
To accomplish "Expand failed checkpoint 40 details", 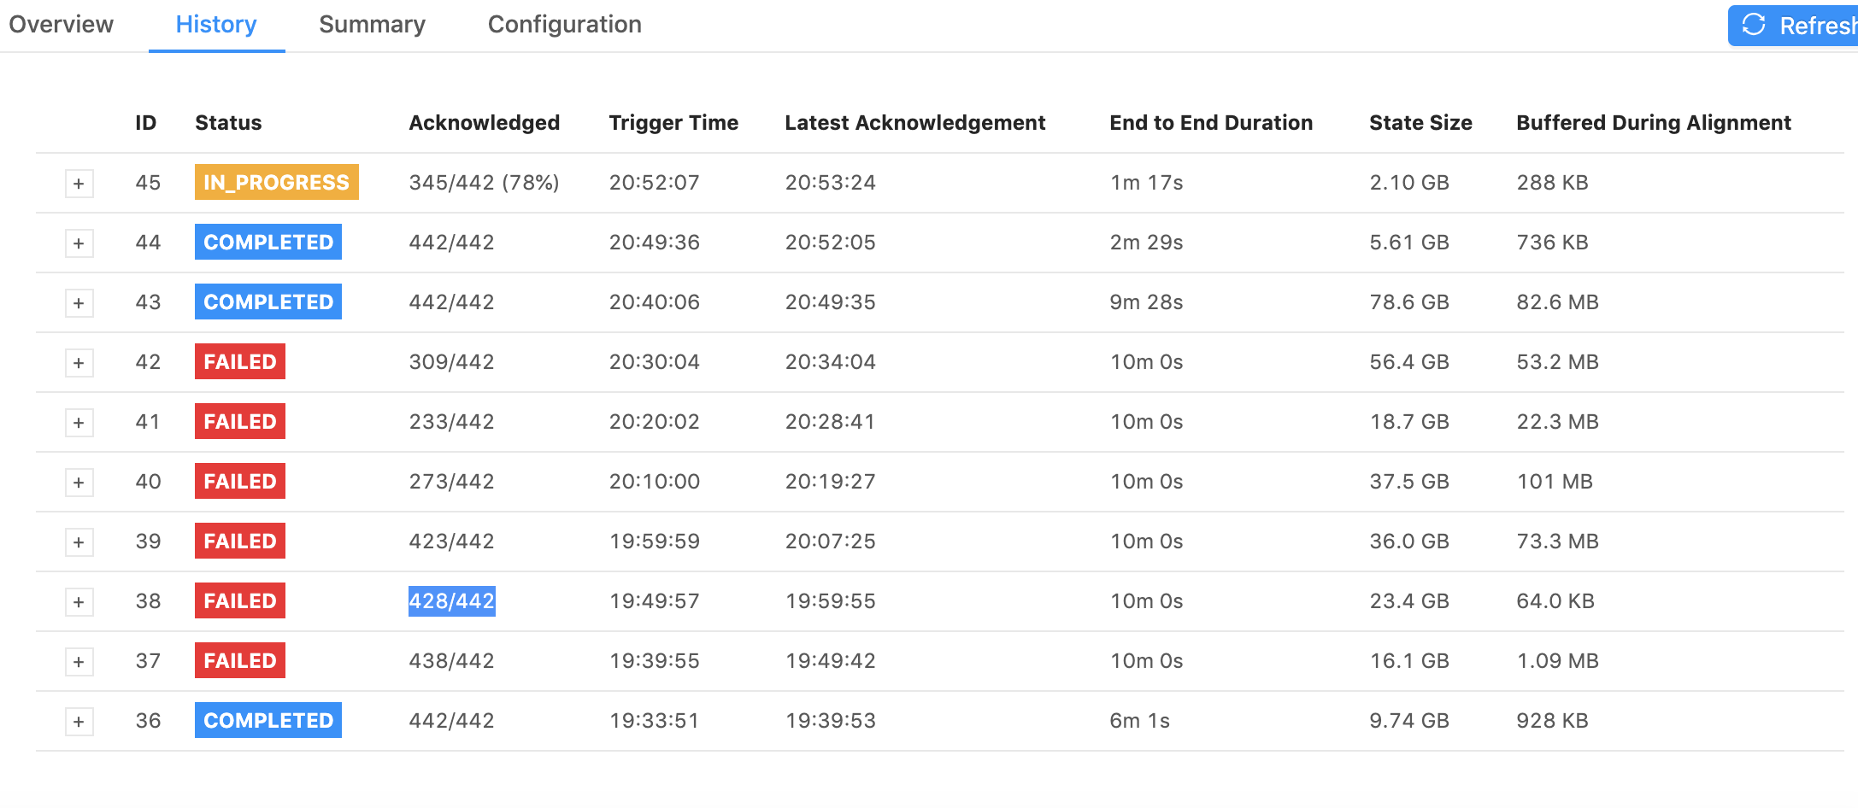I will (79, 483).
